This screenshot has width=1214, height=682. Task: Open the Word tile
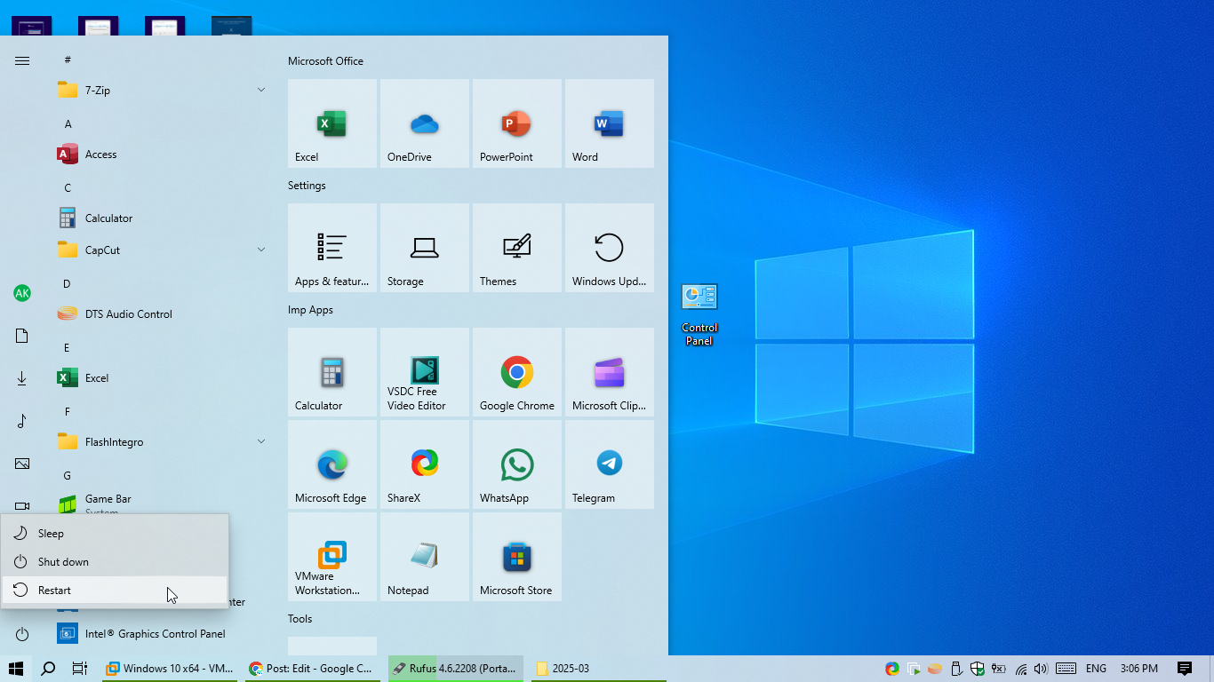pos(610,123)
